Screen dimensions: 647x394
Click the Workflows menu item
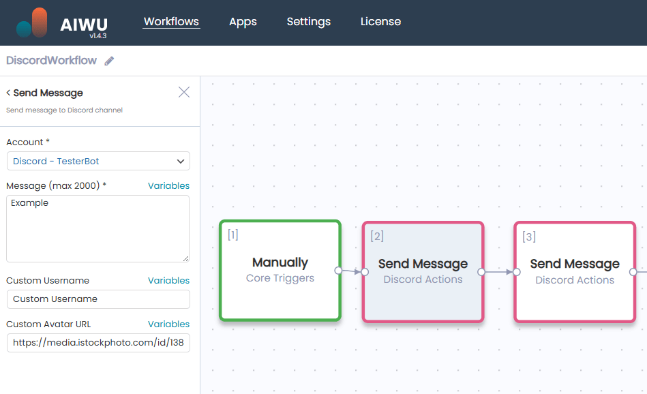point(171,22)
